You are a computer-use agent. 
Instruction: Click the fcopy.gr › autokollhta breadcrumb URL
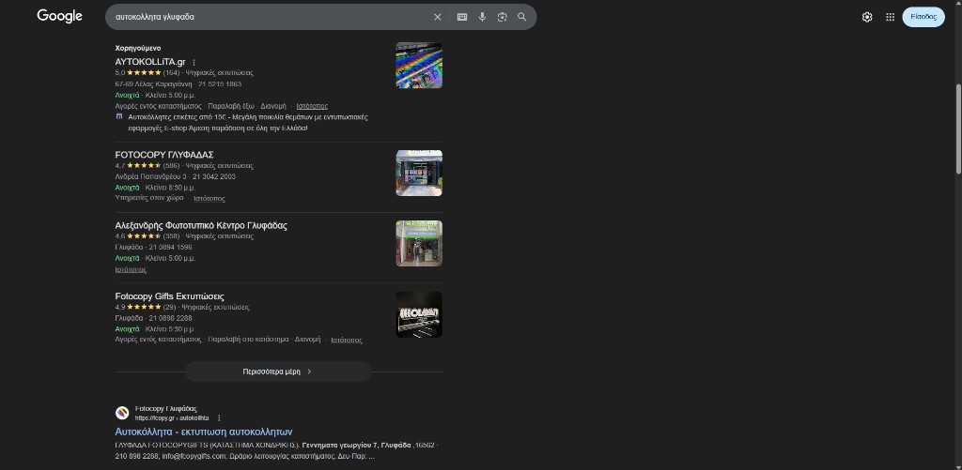[172, 417]
